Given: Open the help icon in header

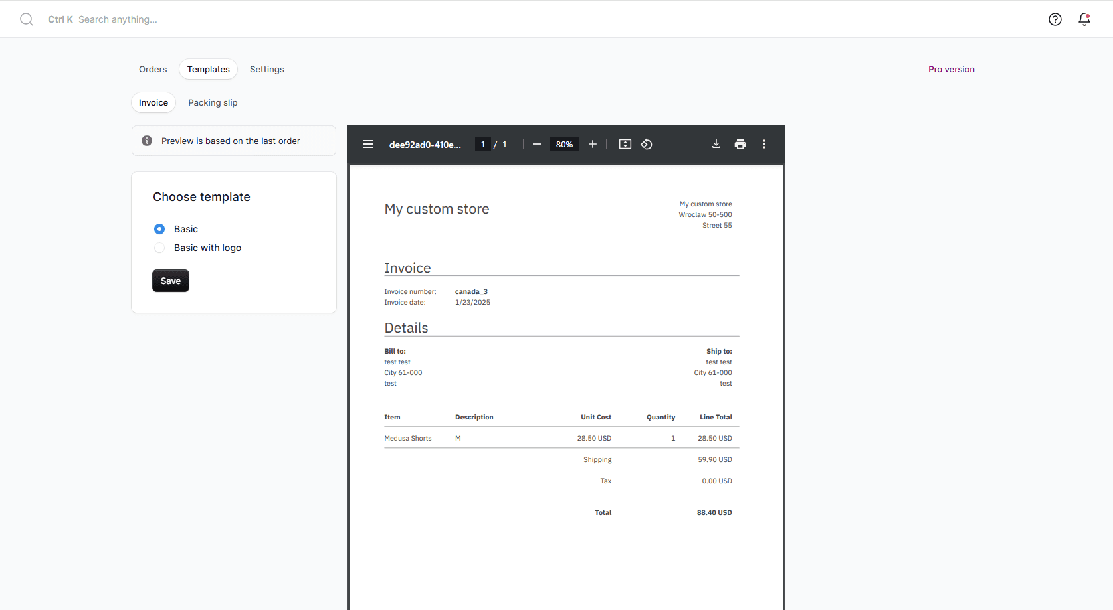Looking at the screenshot, I should tap(1055, 19).
